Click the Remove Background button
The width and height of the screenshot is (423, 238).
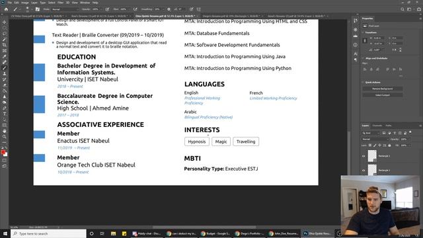coord(383,89)
